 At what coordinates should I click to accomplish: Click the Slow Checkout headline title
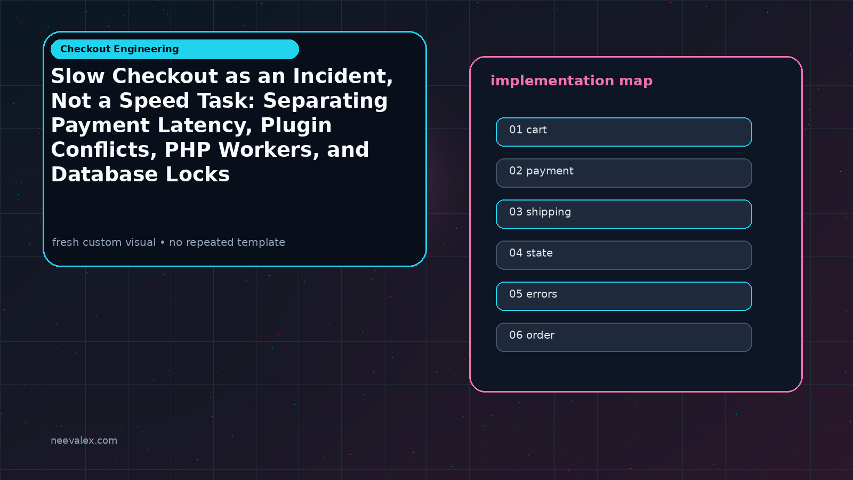[x=222, y=125]
